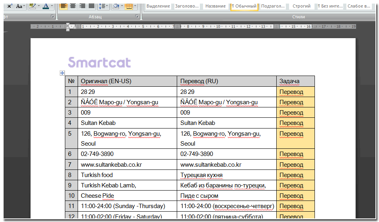The image size is (379, 222).
Task: Pick the Строгий style
Action: (301, 6)
